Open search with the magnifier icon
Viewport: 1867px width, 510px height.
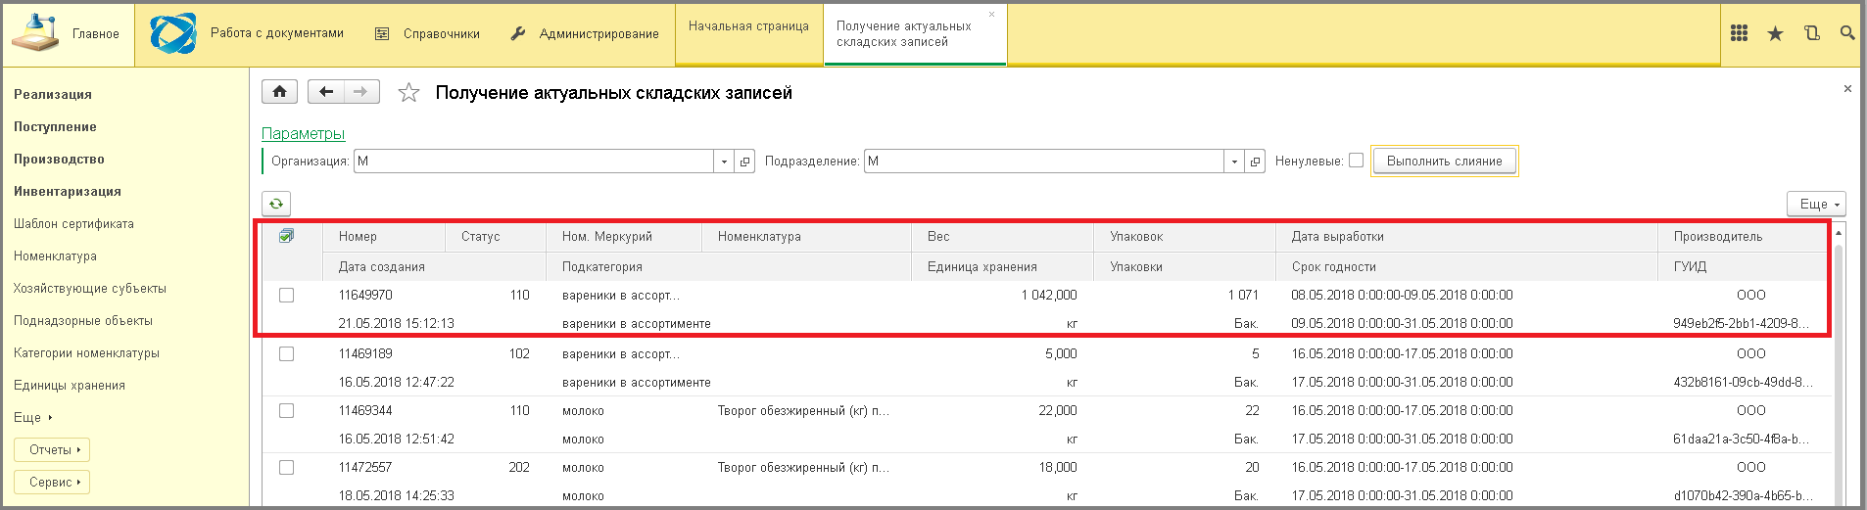point(1846,33)
